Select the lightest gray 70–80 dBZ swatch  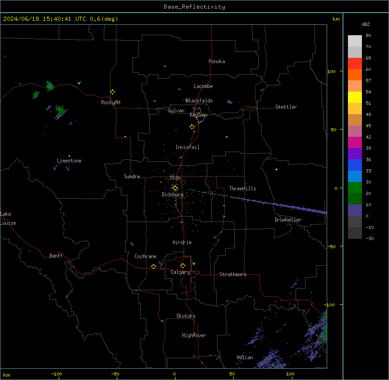(x=355, y=41)
